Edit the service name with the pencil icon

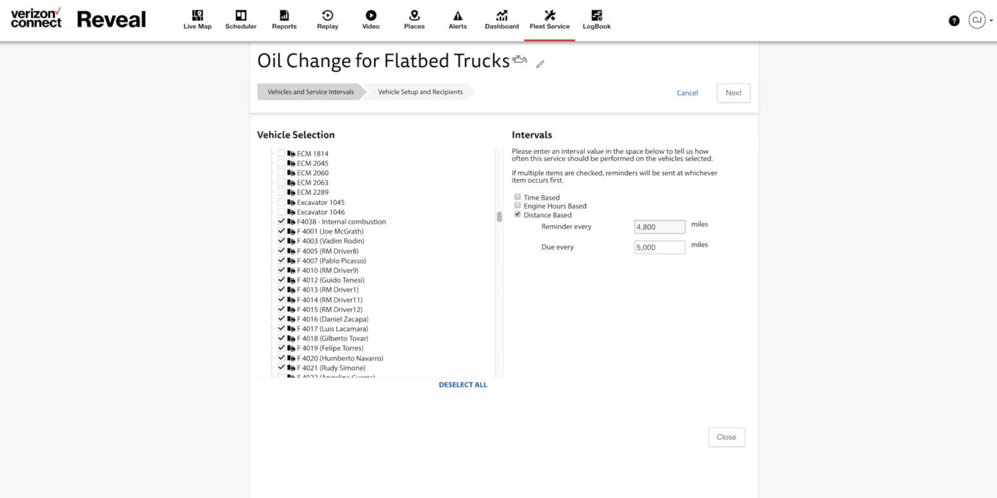(x=539, y=64)
